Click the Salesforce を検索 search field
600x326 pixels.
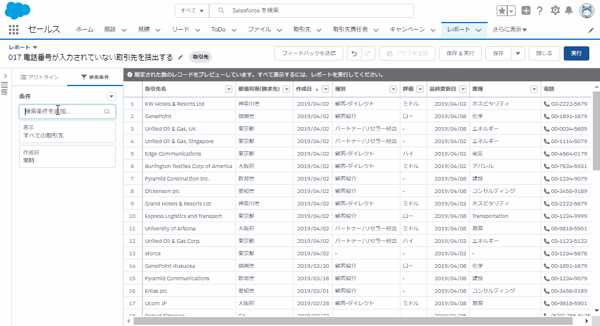(x=311, y=11)
